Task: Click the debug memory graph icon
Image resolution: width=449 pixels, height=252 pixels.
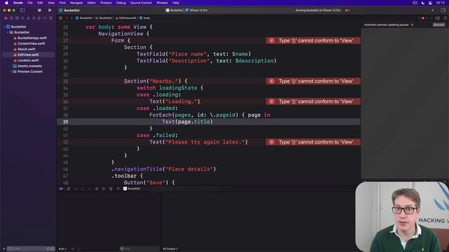Action: (104, 189)
